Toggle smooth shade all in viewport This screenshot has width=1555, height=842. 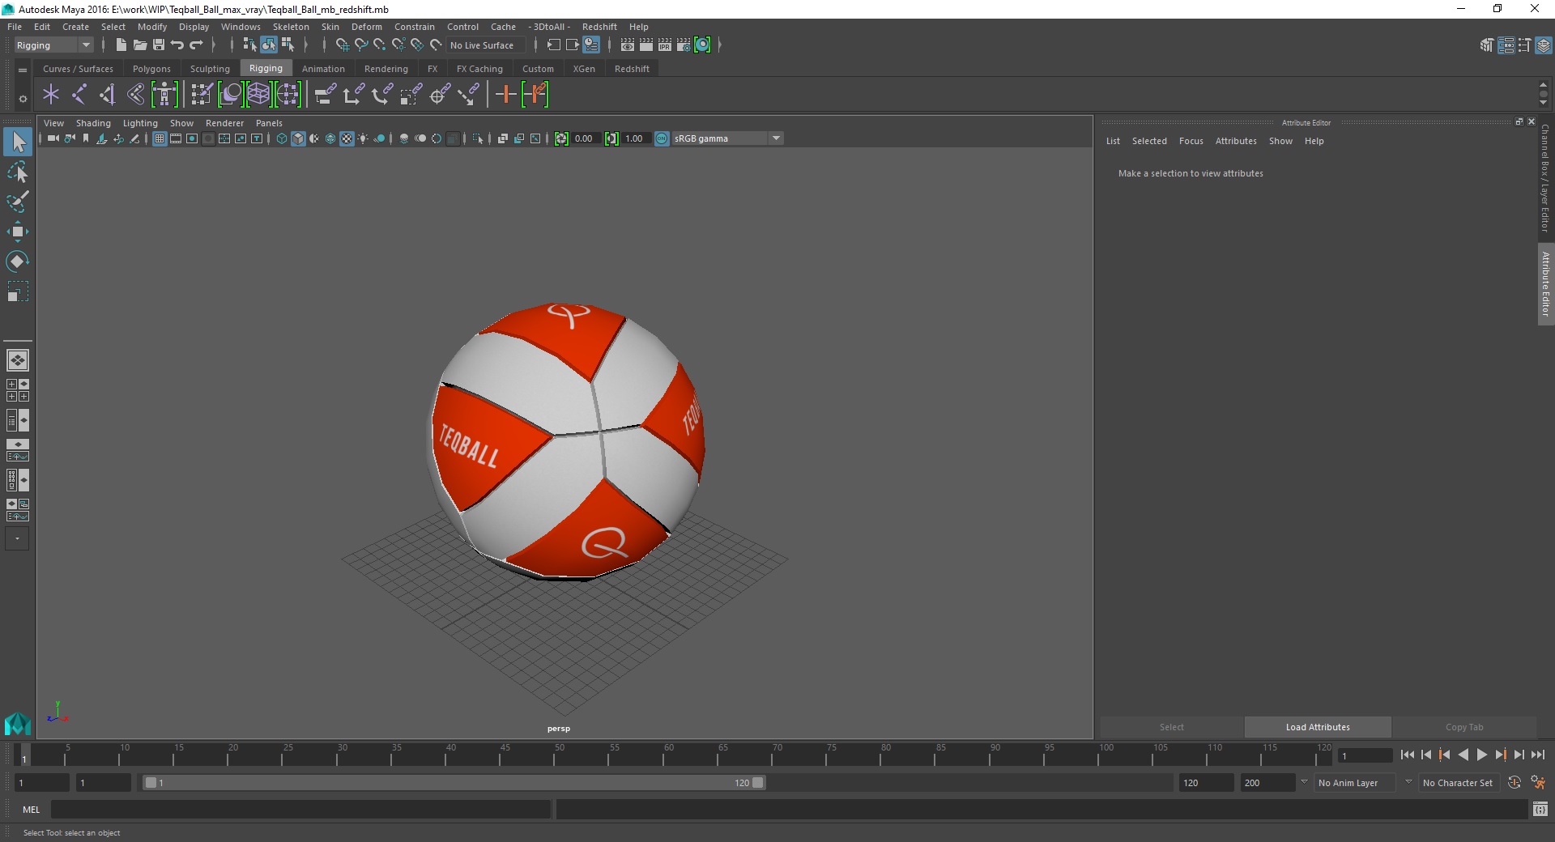tap(298, 138)
